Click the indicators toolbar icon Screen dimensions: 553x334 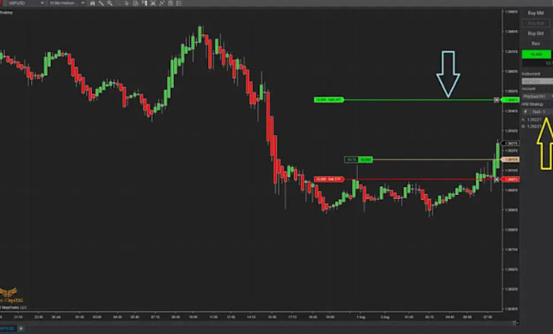153,3
